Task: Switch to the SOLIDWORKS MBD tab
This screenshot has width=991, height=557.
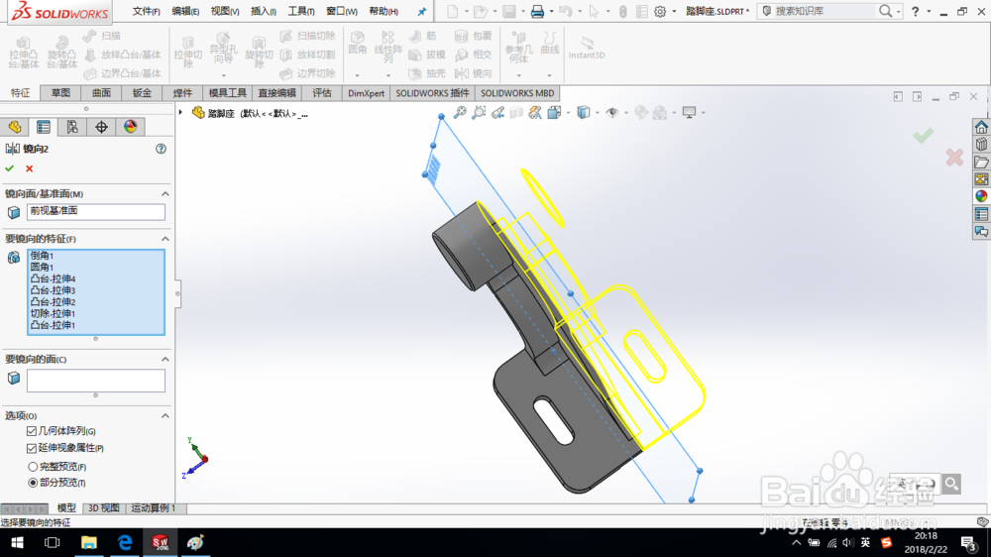Action: click(x=517, y=93)
